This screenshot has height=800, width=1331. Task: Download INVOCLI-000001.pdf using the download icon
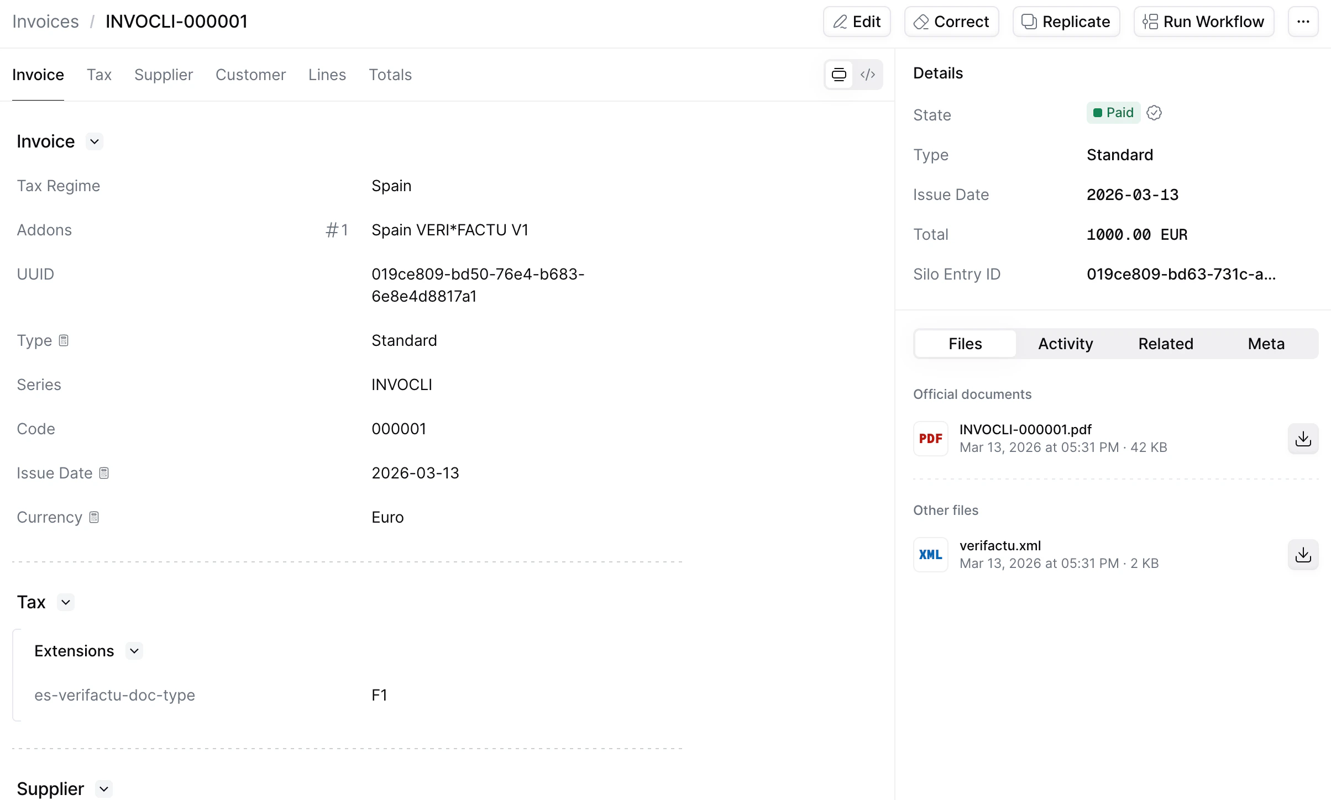[1303, 439]
